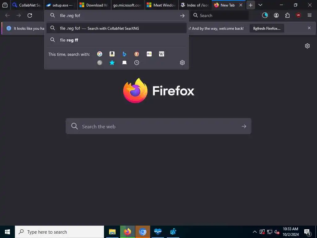Click the taskbar 'Type here to search' box
317x238 pixels.
pyautogui.click(x=59, y=232)
